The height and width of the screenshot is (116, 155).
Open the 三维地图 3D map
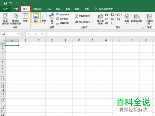point(149,19)
